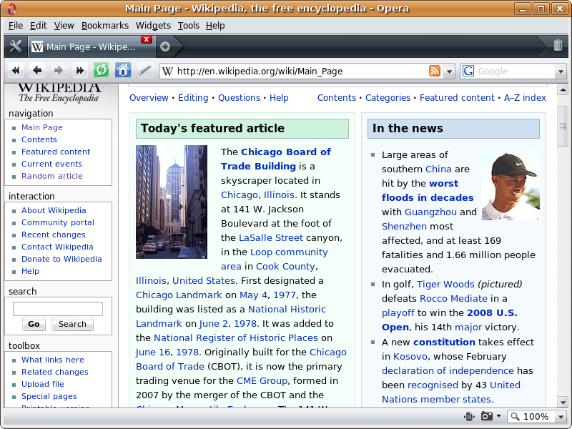This screenshot has height=429, width=572.
Task: Open the Recent changes link
Action: pyautogui.click(x=53, y=235)
